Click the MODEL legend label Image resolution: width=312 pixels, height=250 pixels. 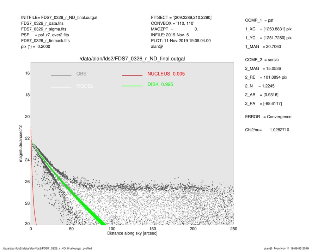[x=85, y=86]
